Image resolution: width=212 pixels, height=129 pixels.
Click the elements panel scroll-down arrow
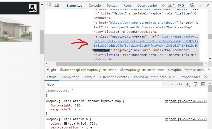(x=210, y=59)
